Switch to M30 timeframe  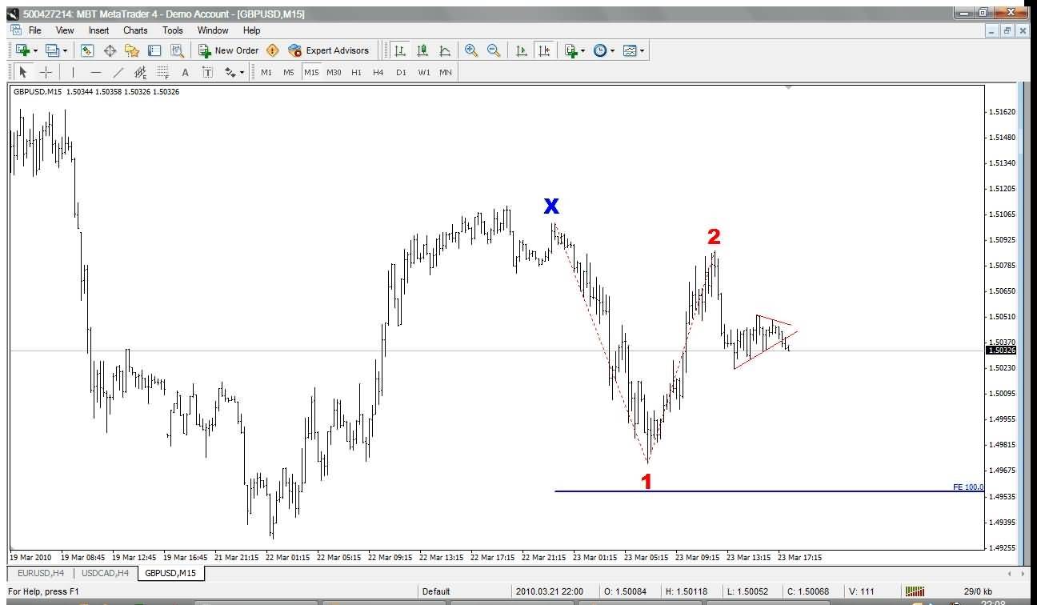334,72
